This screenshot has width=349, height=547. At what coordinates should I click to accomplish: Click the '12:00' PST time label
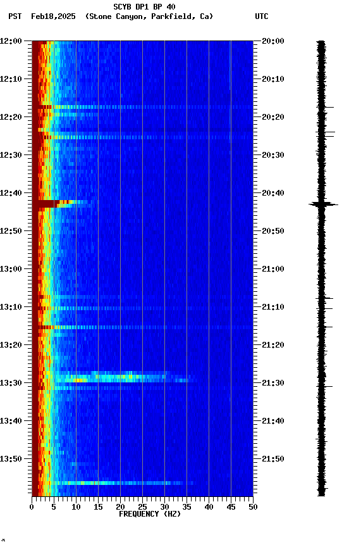coord(11,41)
